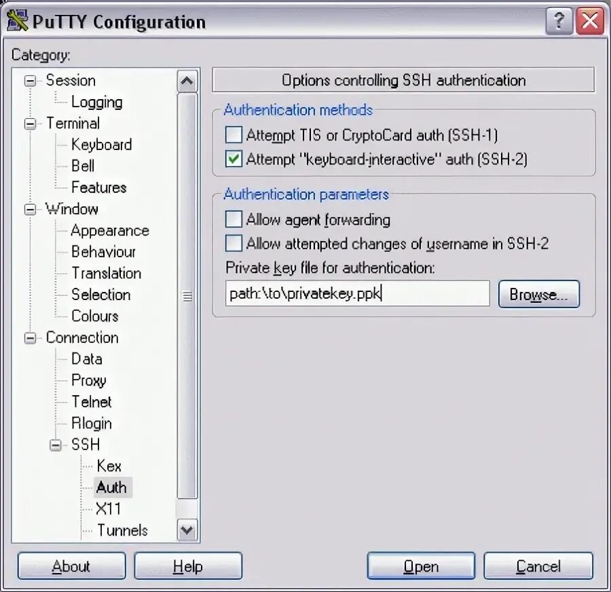Click the PuTTY icon in title bar
611x592 pixels.
tap(18, 21)
